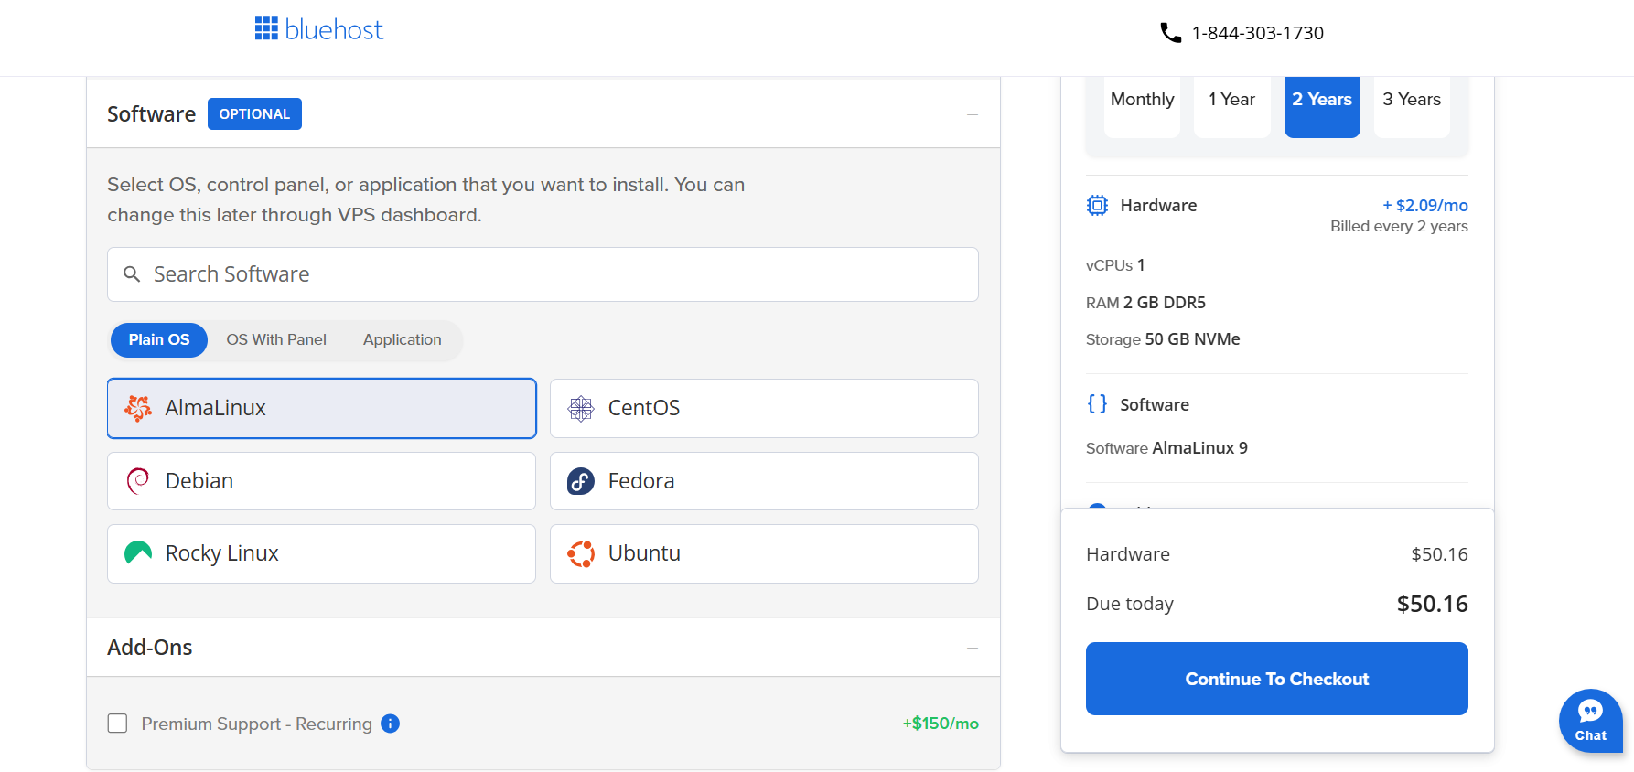The image size is (1634, 772).
Task: Click Software AlmaLinux 9 summary line
Action: 1166,448
